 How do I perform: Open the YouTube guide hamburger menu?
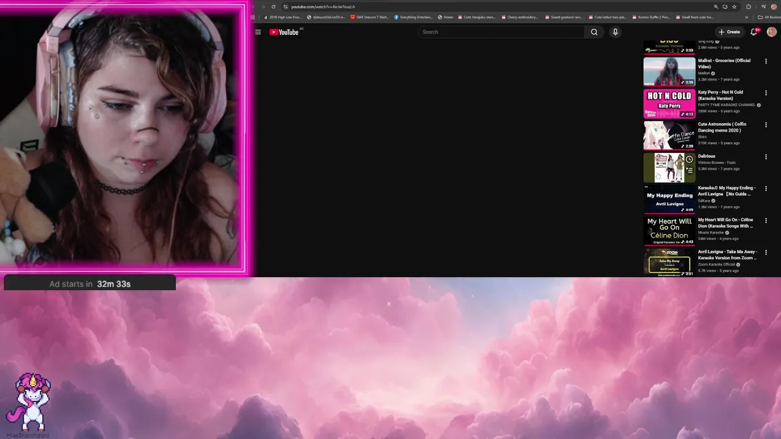point(258,32)
